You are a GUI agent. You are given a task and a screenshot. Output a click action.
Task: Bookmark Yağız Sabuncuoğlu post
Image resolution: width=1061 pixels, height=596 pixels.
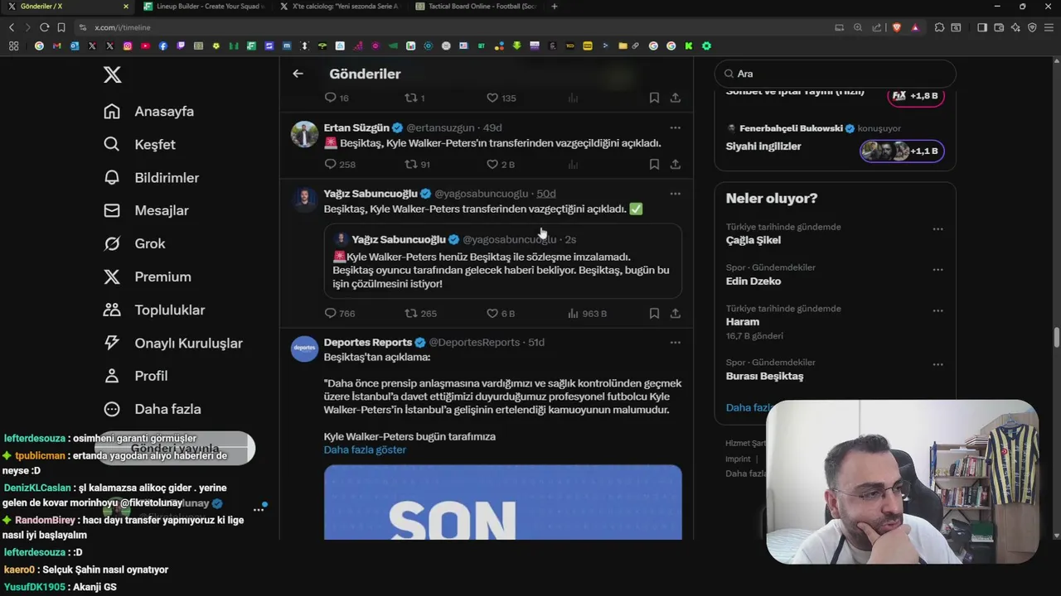coord(654,314)
